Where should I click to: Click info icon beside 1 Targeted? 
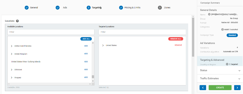[x=227, y=64]
